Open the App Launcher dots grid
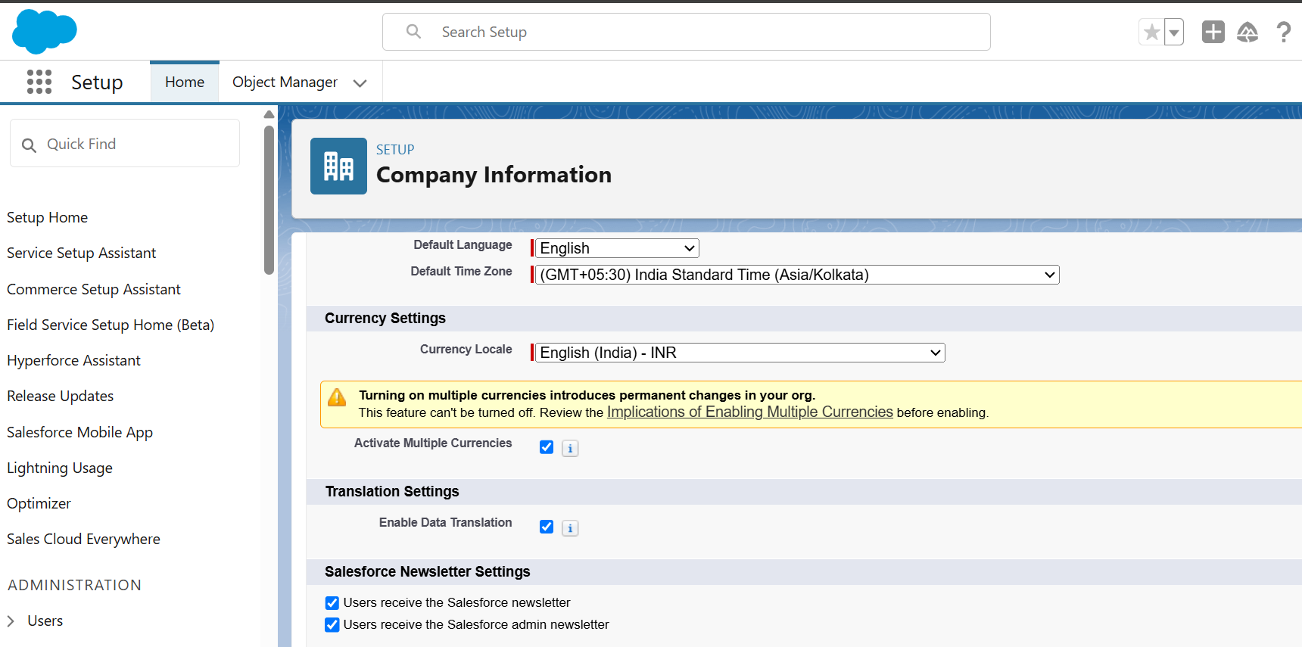Image resolution: width=1302 pixels, height=647 pixels. 39,82
